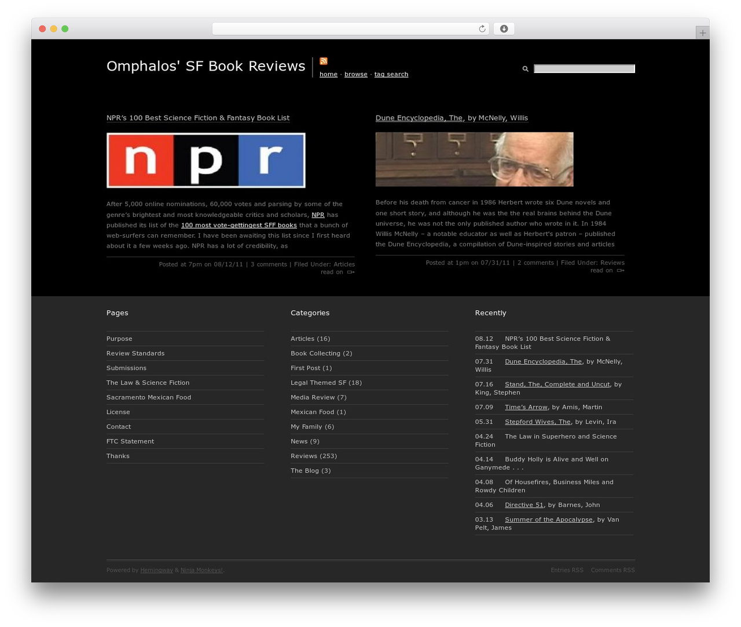Select the First Post (1) category
741x627 pixels.
(311, 368)
